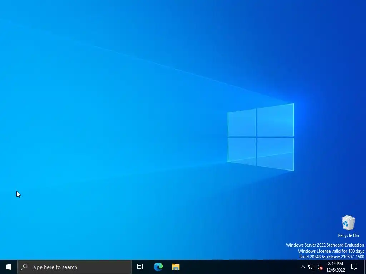This screenshot has height=274, width=366.
Task: Open the network status tray icon
Action: pyautogui.click(x=311, y=267)
